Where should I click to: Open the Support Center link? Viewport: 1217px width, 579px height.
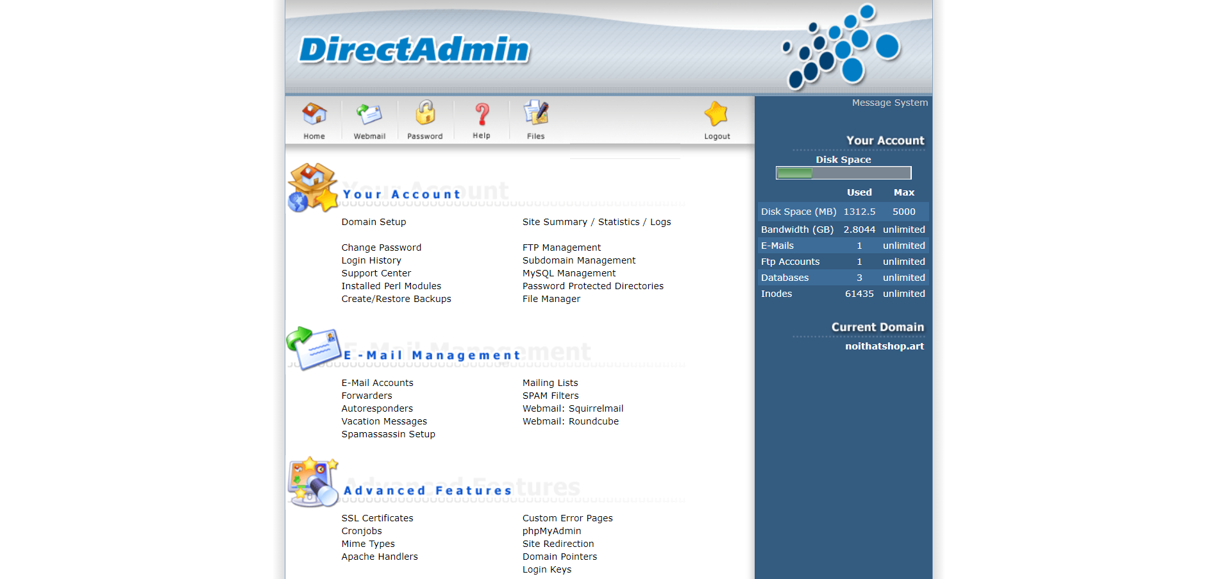[x=376, y=273]
